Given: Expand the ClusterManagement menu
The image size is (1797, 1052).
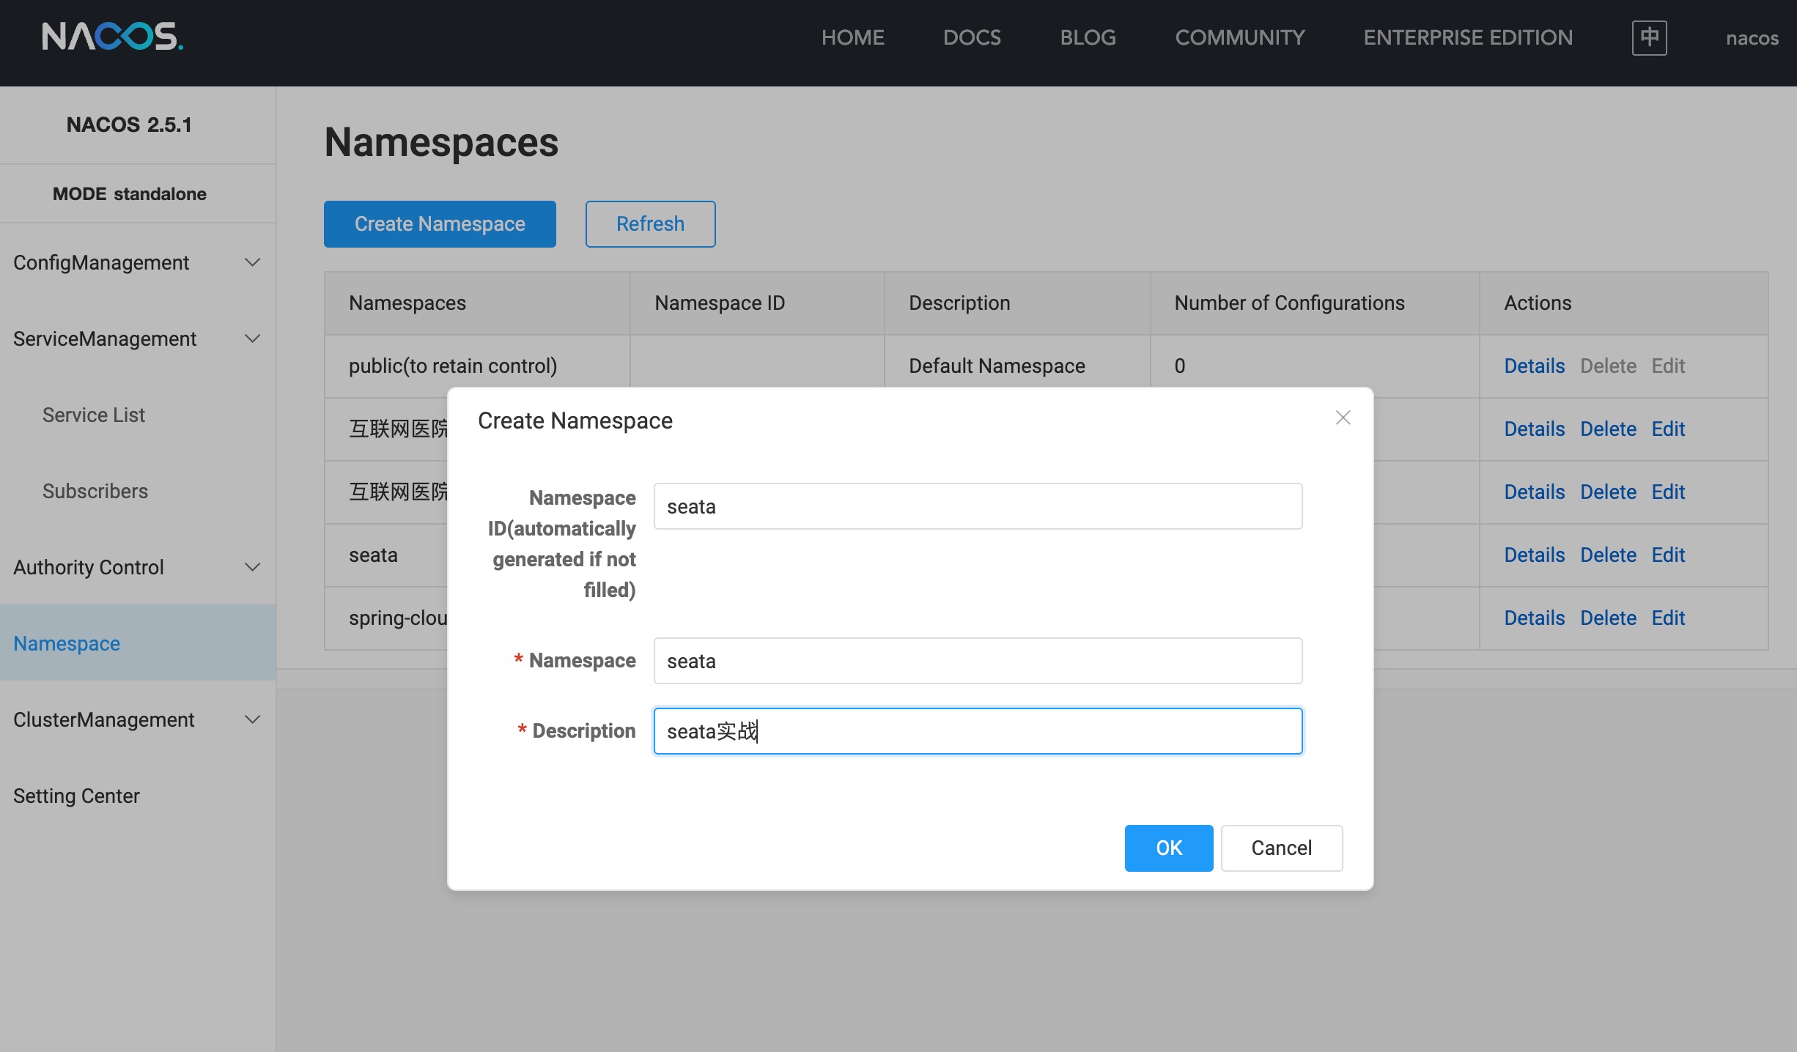Looking at the screenshot, I should pyautogui.click(x=138, y=719).
